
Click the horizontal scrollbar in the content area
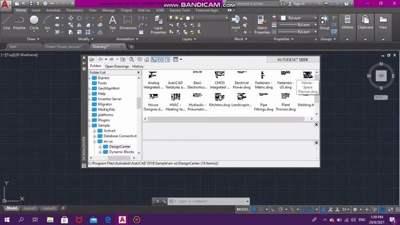point(226,119)
